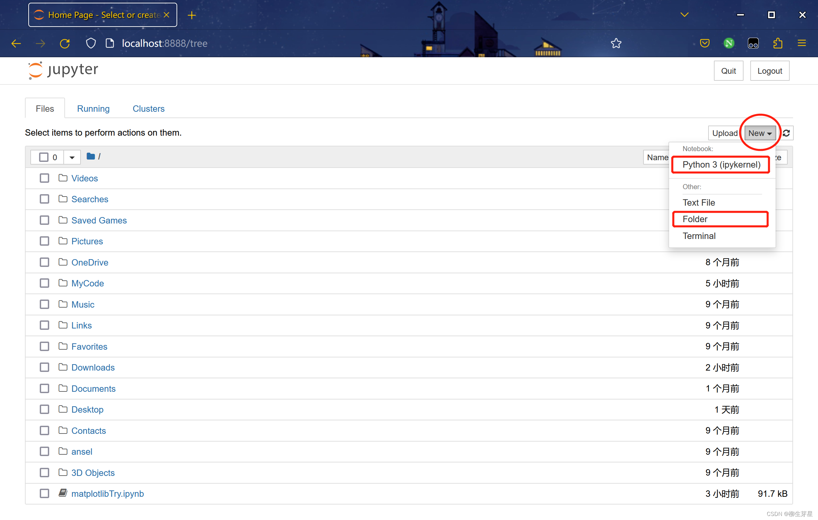Check the box next to MyCode

coord(44,283)
